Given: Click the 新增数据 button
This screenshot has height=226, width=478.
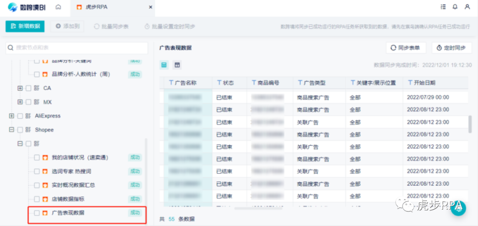Looking at the screenshot, I should [25, 26].
